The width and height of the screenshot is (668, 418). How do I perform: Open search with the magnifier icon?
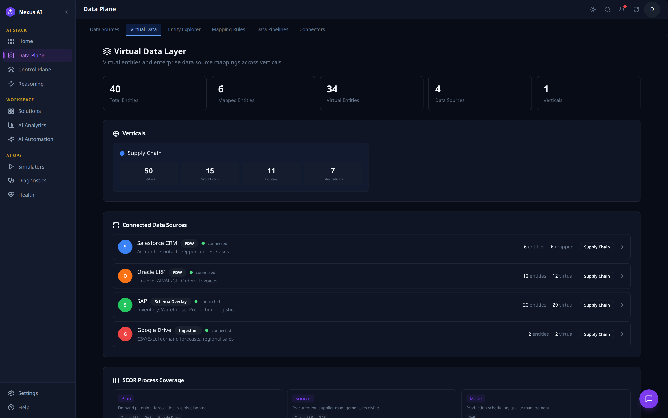click(x=608, y=9)
